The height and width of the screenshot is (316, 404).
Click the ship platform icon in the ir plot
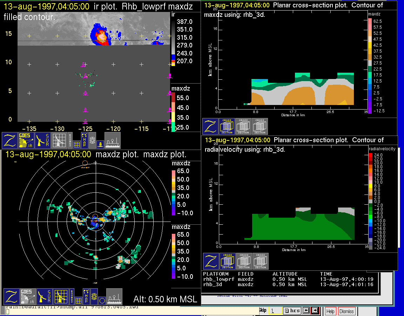point(113,140)
